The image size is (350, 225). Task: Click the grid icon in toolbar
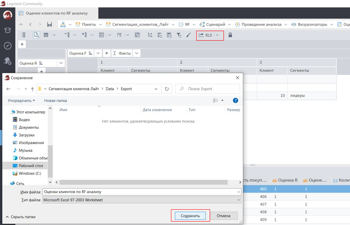102,35
